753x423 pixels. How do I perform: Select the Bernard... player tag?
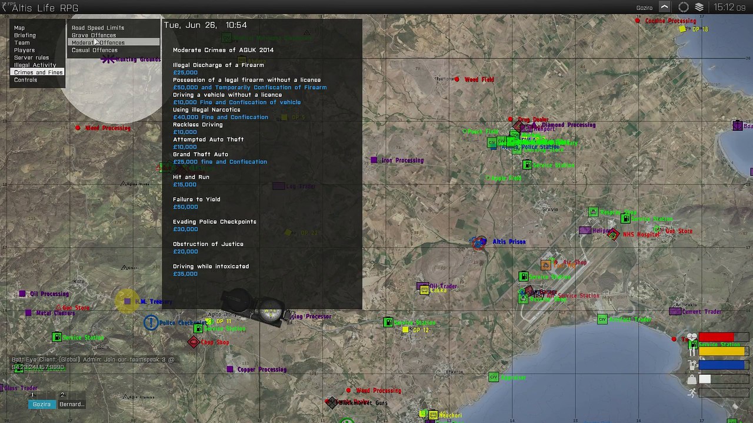72,404
